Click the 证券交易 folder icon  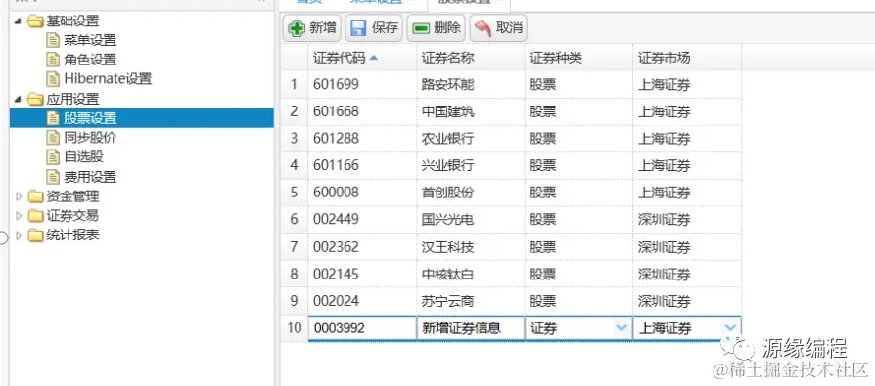tap(35, 216)
